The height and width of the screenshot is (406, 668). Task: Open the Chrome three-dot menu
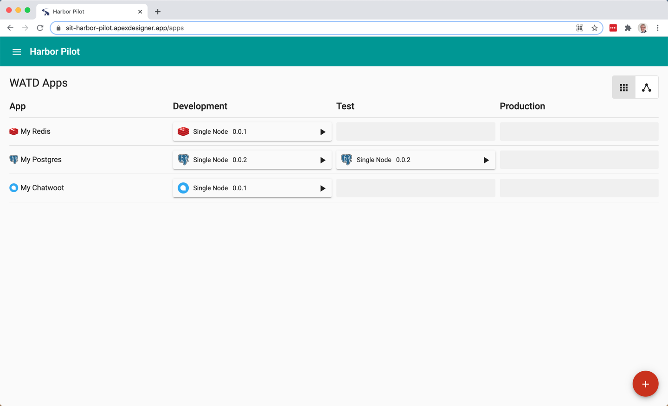(658, 28)
